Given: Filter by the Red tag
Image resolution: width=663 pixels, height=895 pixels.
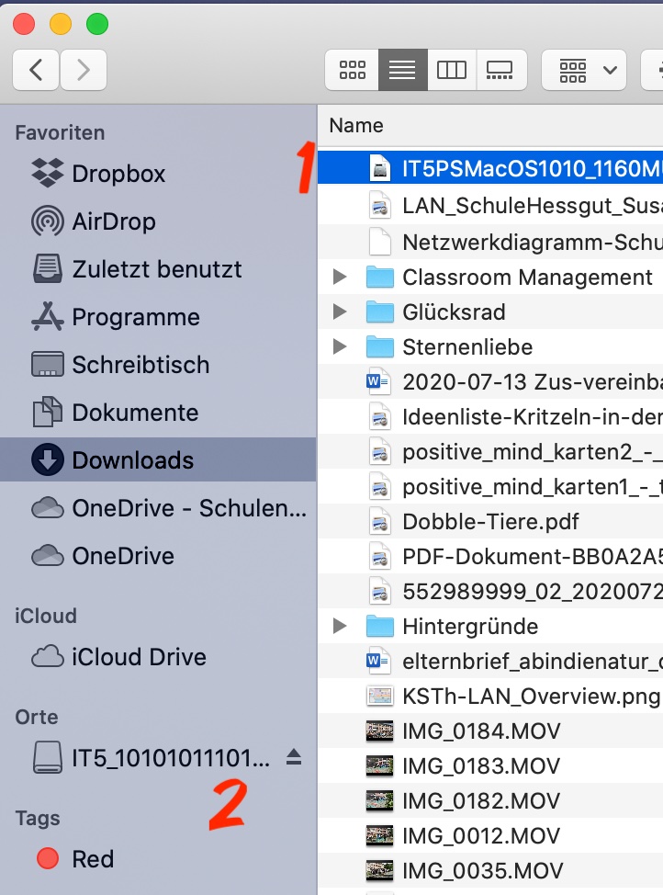Looking at the screenshot, I should point(92,859).
